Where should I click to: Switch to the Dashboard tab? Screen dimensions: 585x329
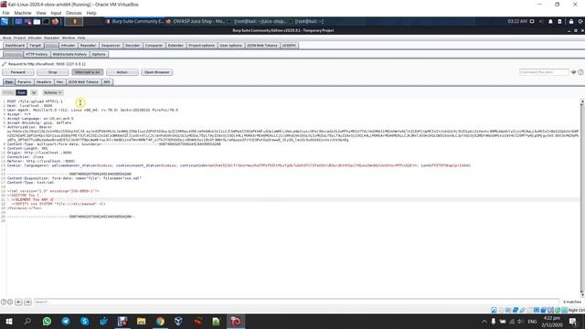point(15,46)
